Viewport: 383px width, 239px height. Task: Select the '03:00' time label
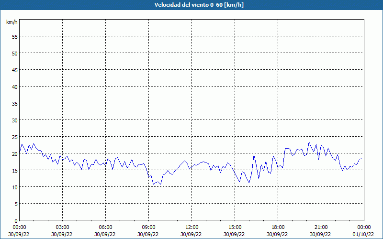(63, 228)
